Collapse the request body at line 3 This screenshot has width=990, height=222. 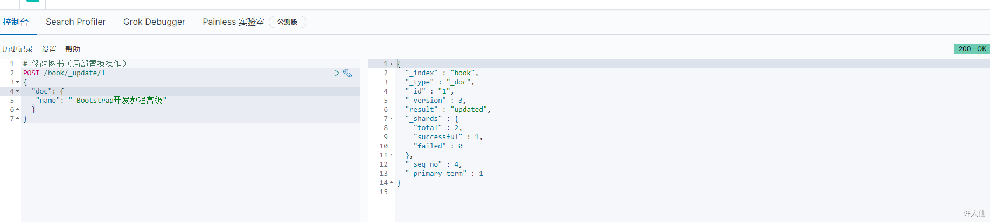[x=18, y=82]
